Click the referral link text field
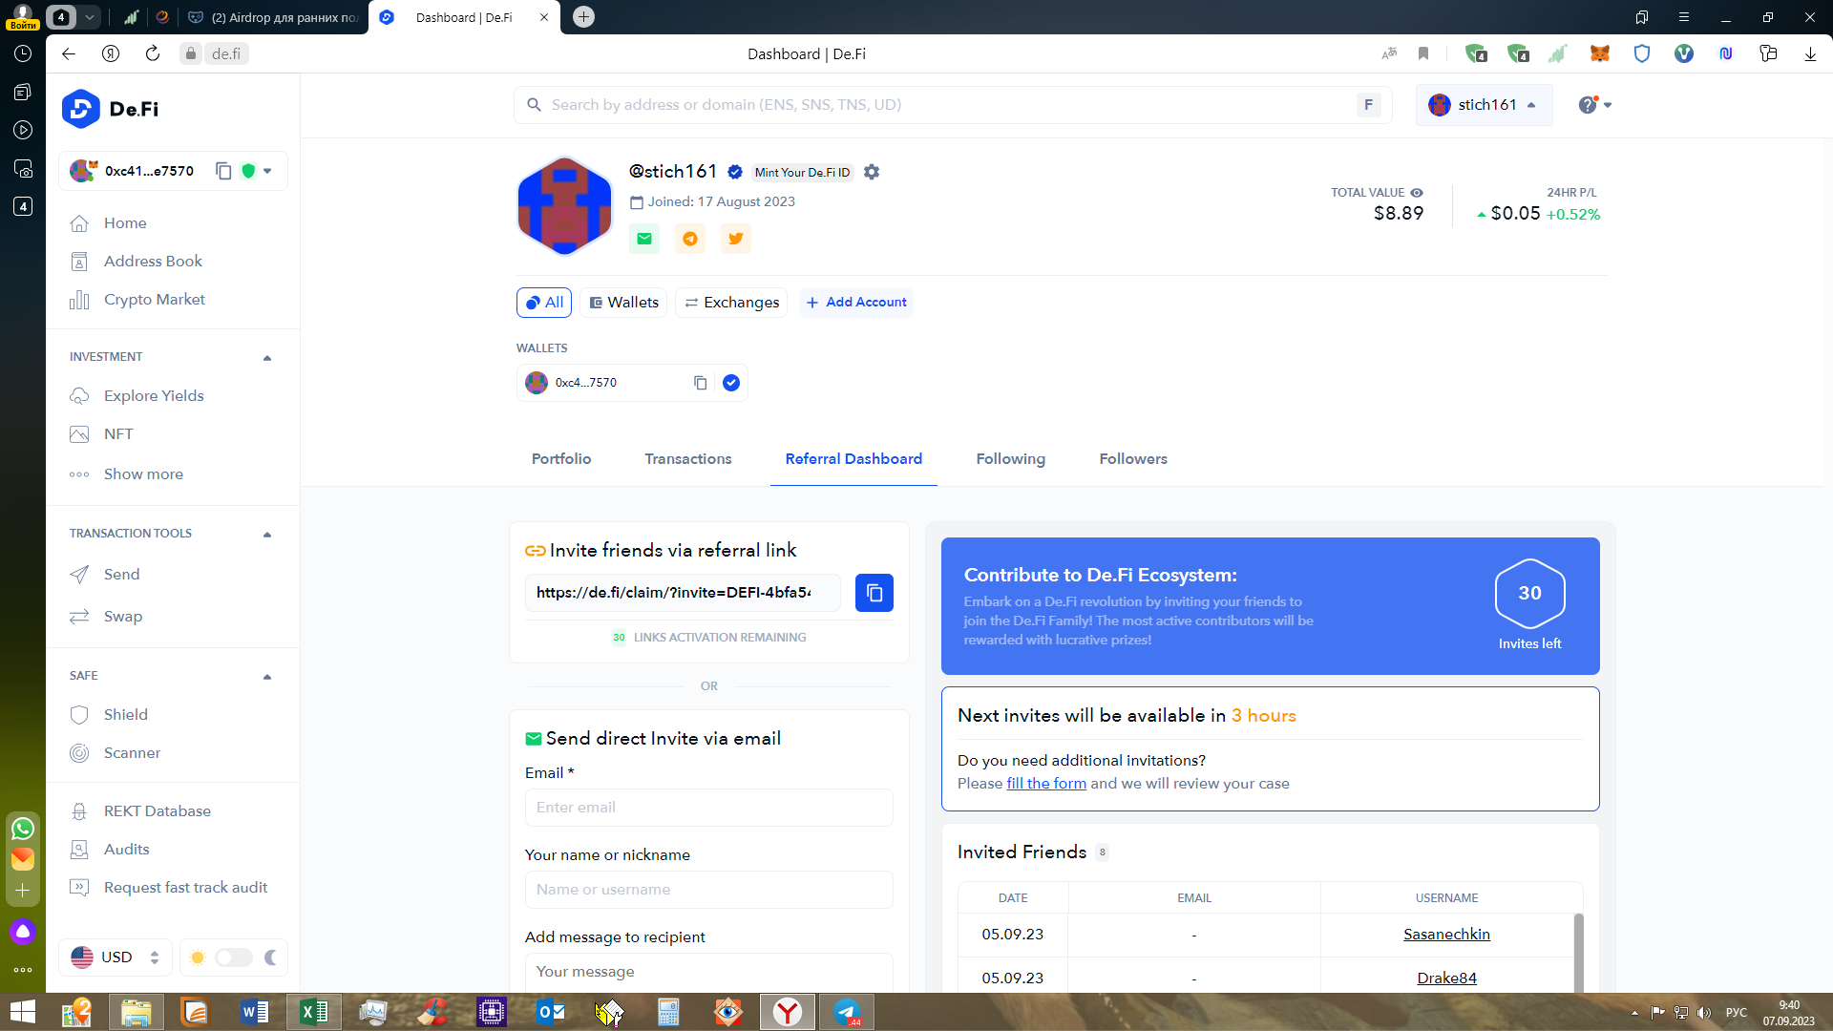Image resolution: width=1833 pixels, height=1031 pixels. (683, 593)
